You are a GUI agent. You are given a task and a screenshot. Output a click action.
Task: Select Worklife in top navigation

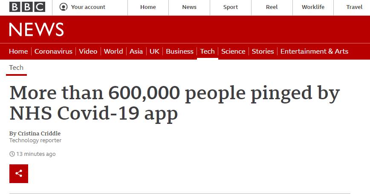tap(313, 7)
